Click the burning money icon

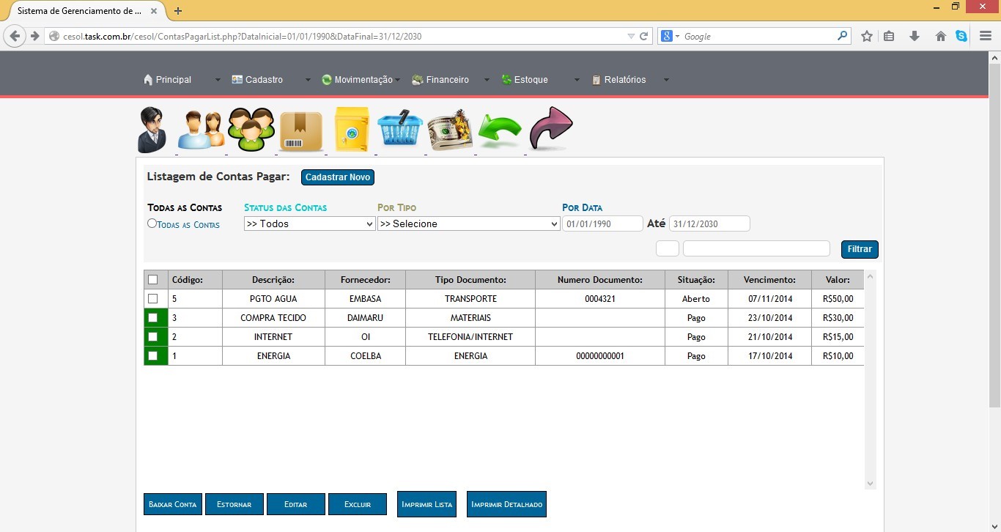pyautogui.click(x=450, y=130)
